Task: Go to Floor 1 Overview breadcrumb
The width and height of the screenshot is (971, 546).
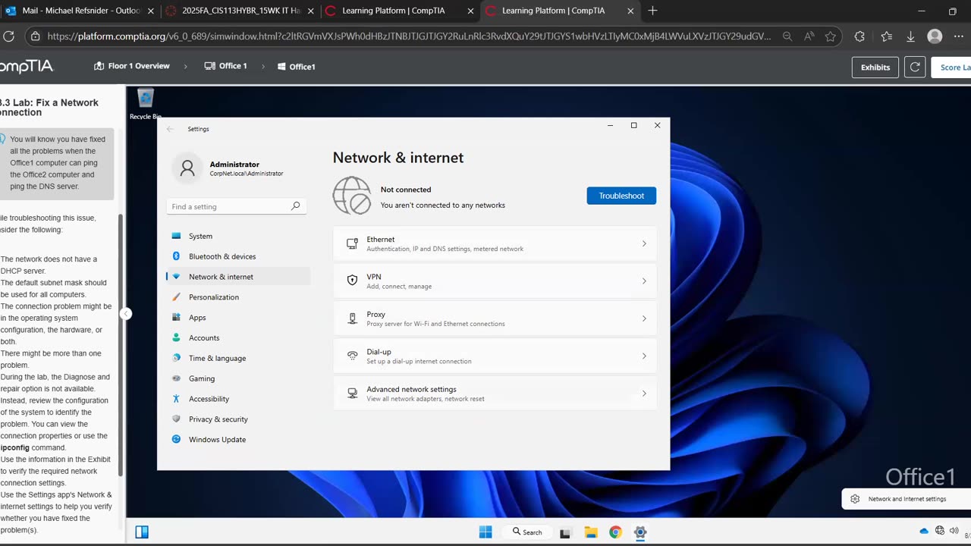Action: click(132, 66)
